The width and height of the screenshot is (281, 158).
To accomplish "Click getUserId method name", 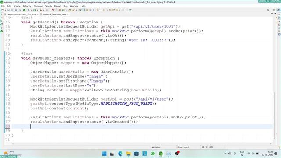I will [x=45, y=22].
